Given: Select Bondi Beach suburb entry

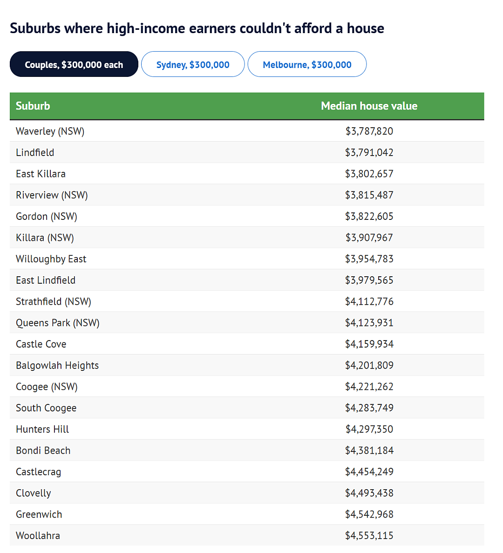Looking at the screenshot, I should pyautogui.click(x=43, y=451).
